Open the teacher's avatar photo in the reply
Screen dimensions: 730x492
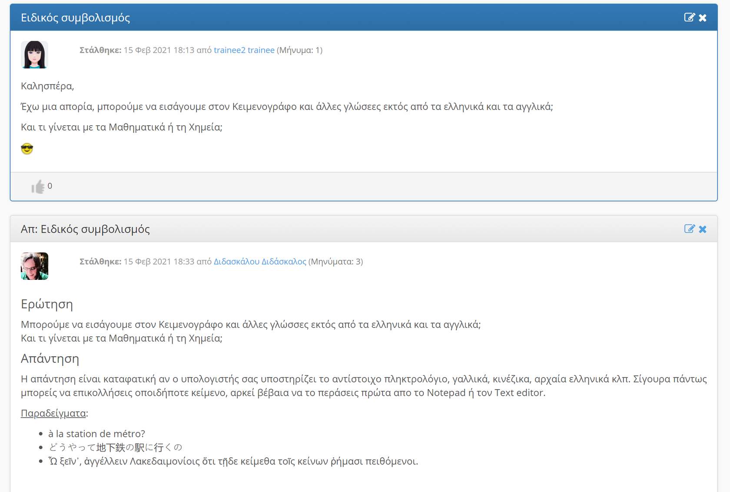click(x=34, y=266)
